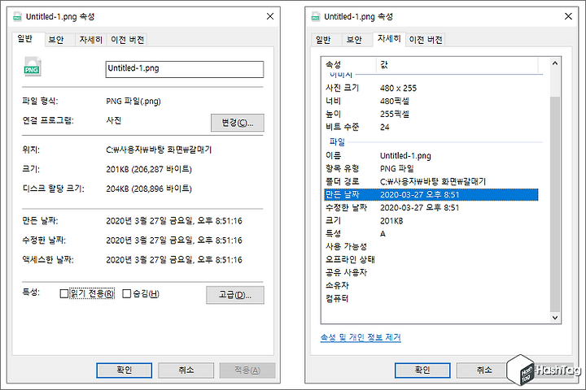
Task: Open 속성 및 개인 정보 제거 link
Action: coord(361,337)
